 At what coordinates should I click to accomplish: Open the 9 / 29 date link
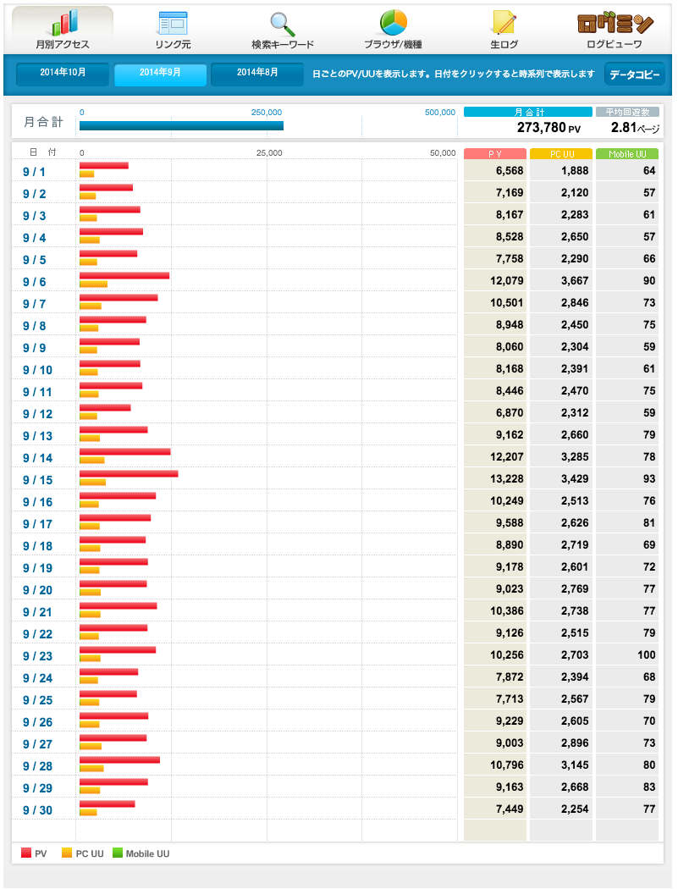[37, 788]
